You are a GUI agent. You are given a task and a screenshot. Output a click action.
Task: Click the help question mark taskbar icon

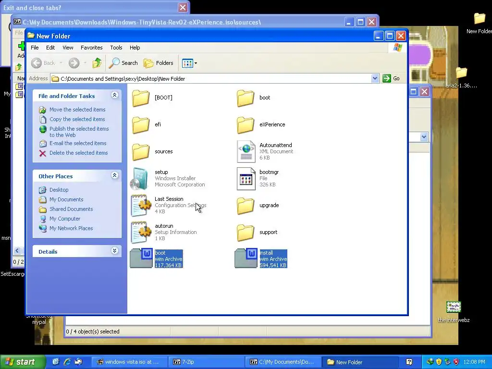click(x=409, y=362)
